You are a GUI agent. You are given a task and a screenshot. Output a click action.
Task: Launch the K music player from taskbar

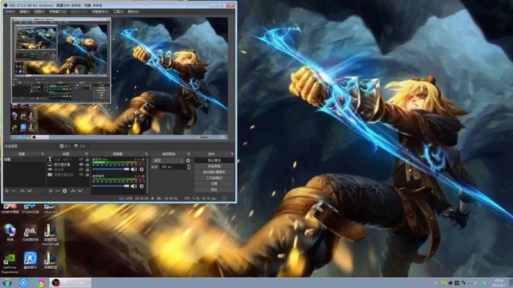tap(24, 283)
